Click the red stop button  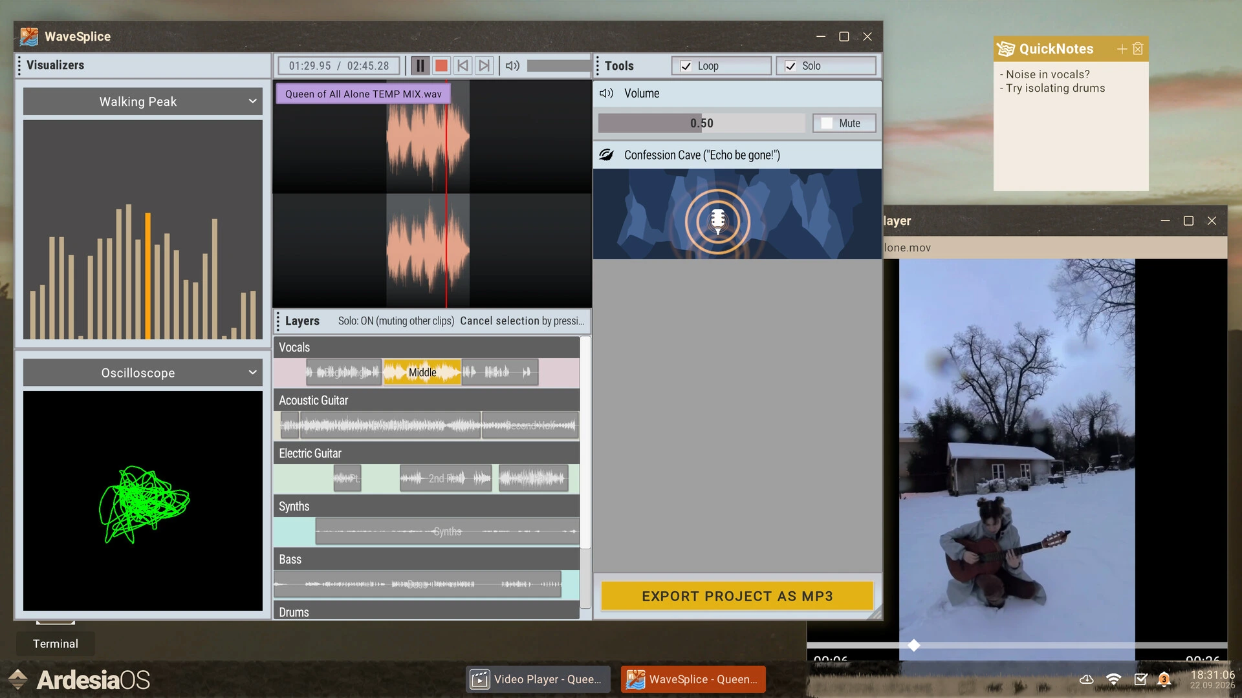coord(441,66)
